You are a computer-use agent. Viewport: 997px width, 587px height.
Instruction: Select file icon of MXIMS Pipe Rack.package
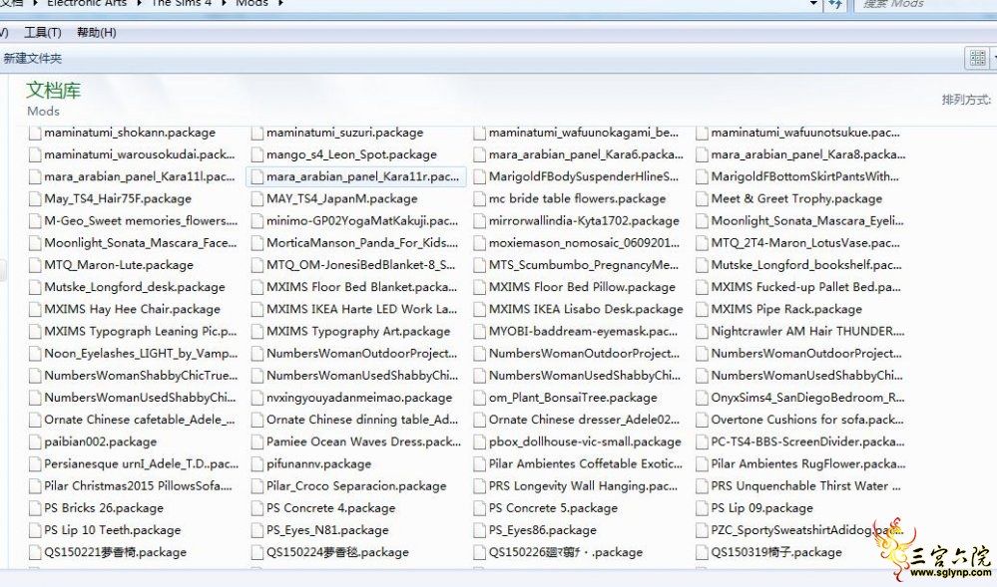tap(702, 309)
